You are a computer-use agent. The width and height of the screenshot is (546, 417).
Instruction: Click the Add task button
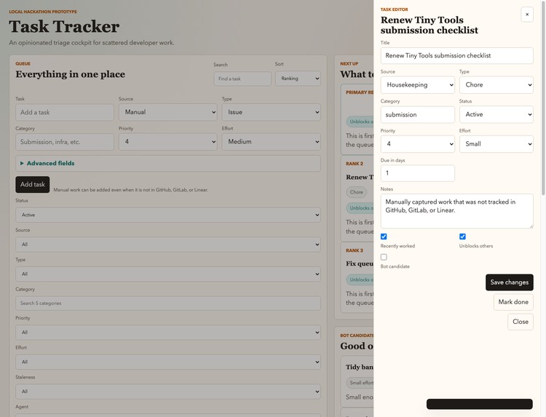pos(32,184)
